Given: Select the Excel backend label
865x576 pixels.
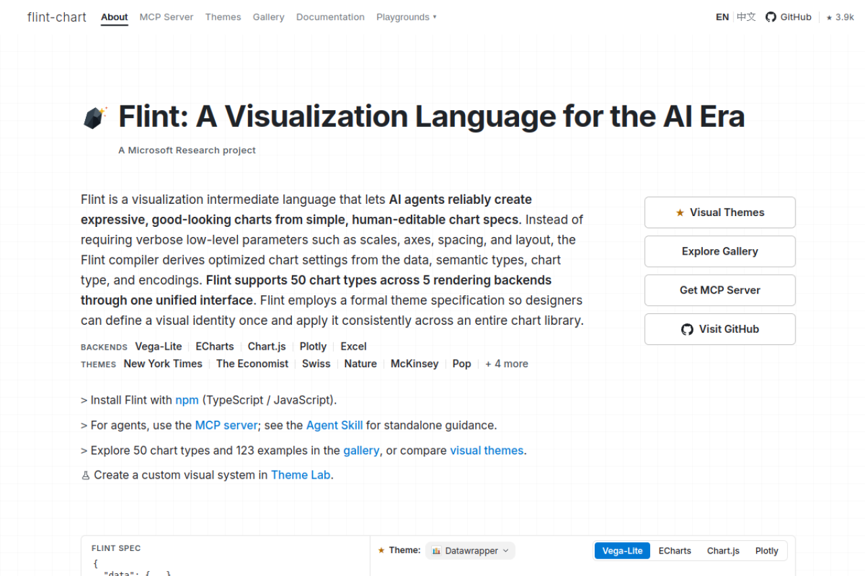Looking at the screenshot, I should click(x=353, y=346).
